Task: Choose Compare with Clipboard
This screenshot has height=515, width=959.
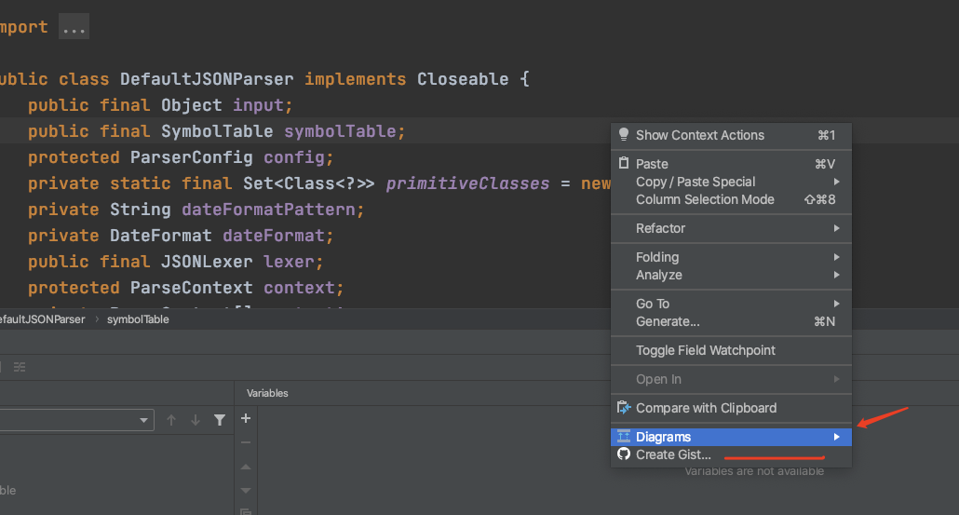Action: coord(731,408)
